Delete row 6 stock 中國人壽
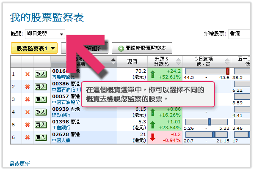 (x=28, y=137)
